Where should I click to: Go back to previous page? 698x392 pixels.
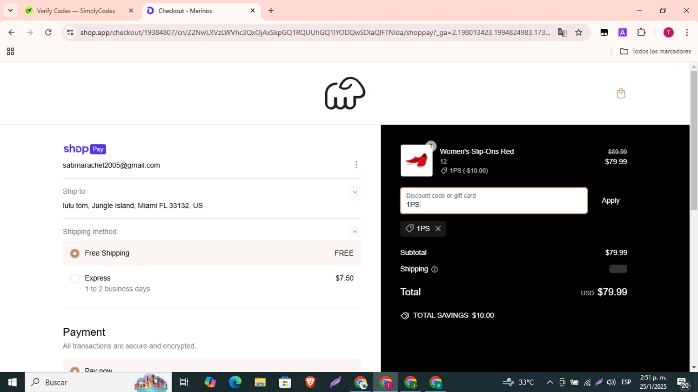coord(11,33)
